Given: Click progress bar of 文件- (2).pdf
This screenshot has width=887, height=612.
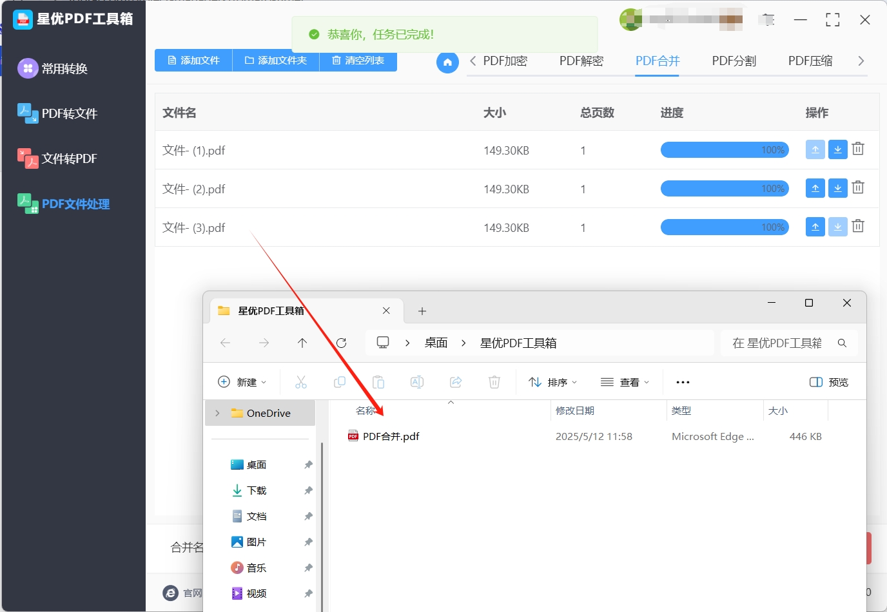Looking at the screenshot, I should tap(725, 189).
